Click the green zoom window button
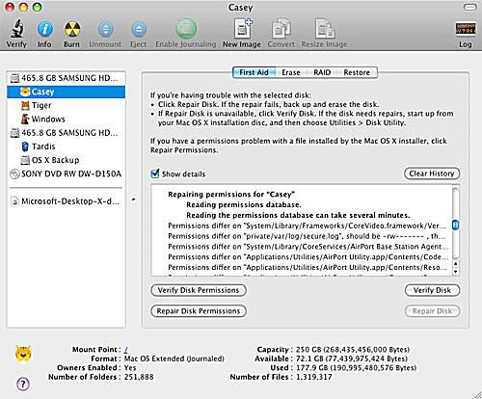This screenshot has height=399, width=482. pyautogui.click(x=38, y=7)
